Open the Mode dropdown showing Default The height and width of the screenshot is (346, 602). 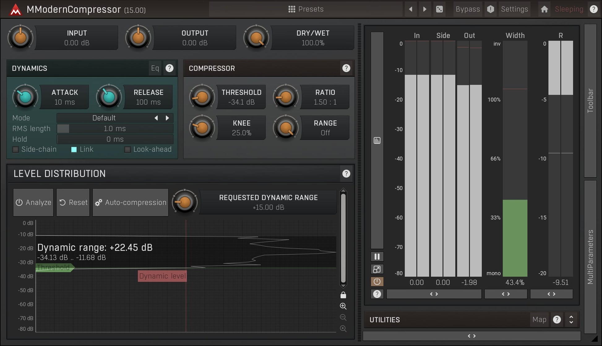[x=104, y=118]
